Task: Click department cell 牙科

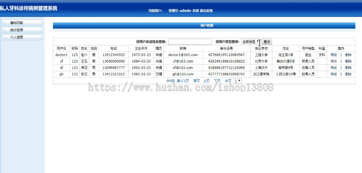Action: tap(322, 55)
